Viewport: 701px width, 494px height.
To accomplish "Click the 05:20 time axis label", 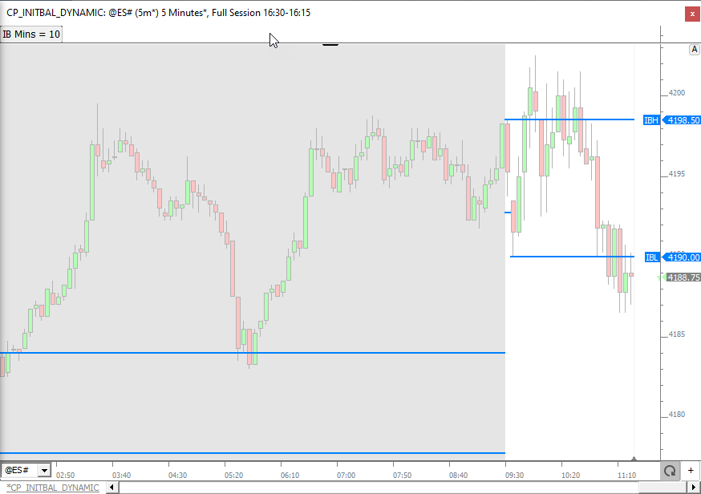I will (x=234, y=476).
